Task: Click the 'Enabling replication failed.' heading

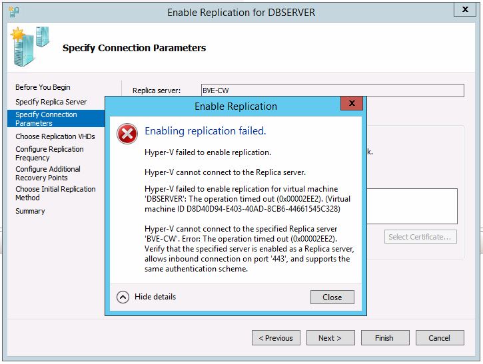Action: click(x=205, y=131)
